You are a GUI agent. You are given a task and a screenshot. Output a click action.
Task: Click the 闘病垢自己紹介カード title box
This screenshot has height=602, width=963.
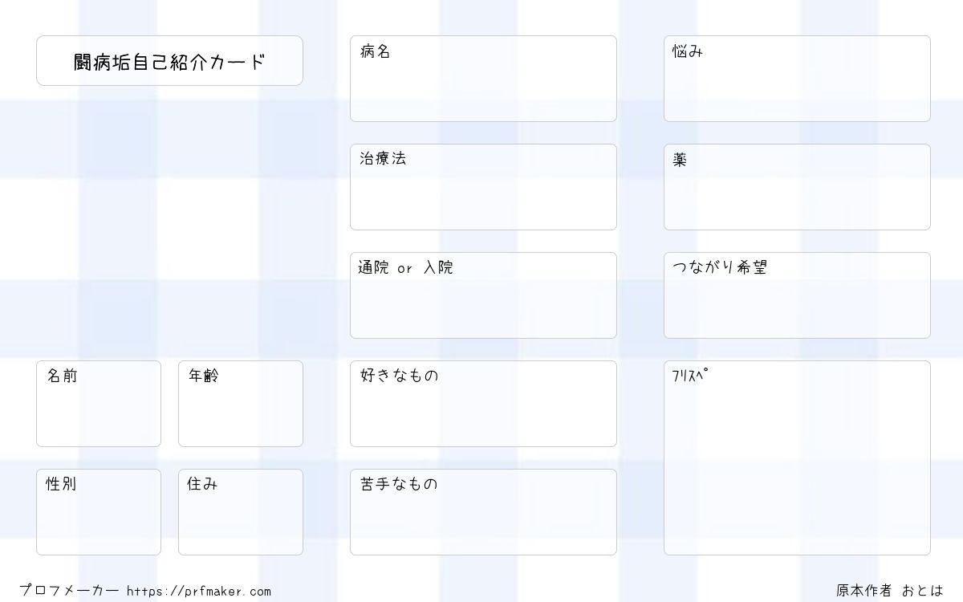coord(169,60)
